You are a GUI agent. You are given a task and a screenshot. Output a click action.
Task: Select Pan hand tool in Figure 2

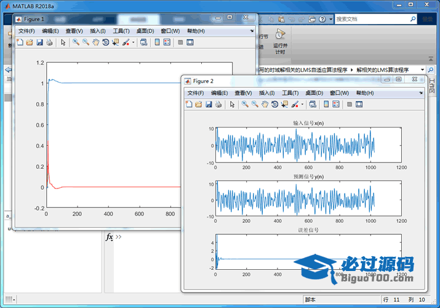pos(265,105)
